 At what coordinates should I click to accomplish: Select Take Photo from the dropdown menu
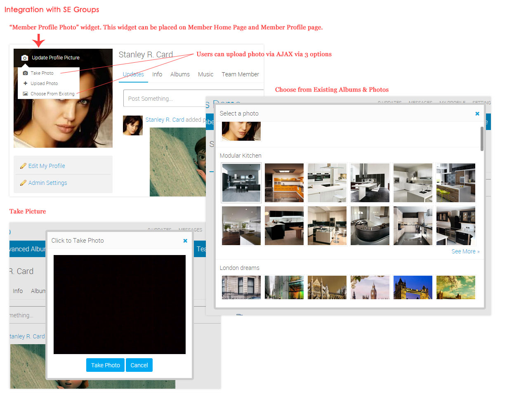(42, 73)
